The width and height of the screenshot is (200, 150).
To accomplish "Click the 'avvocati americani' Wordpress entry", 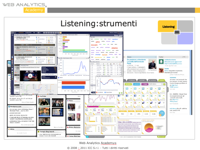I will pos(15,113).
